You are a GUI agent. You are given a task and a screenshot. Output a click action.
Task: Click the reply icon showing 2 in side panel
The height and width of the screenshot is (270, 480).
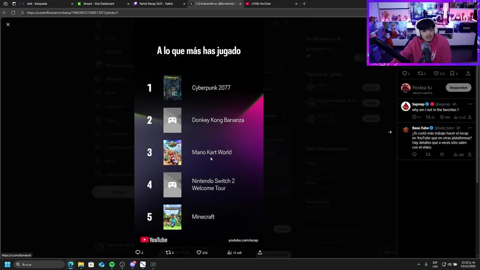pyautogui.click(x=405, y=73)
